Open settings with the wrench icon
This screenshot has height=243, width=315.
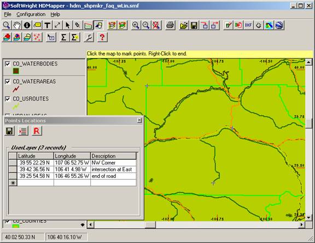89,37
